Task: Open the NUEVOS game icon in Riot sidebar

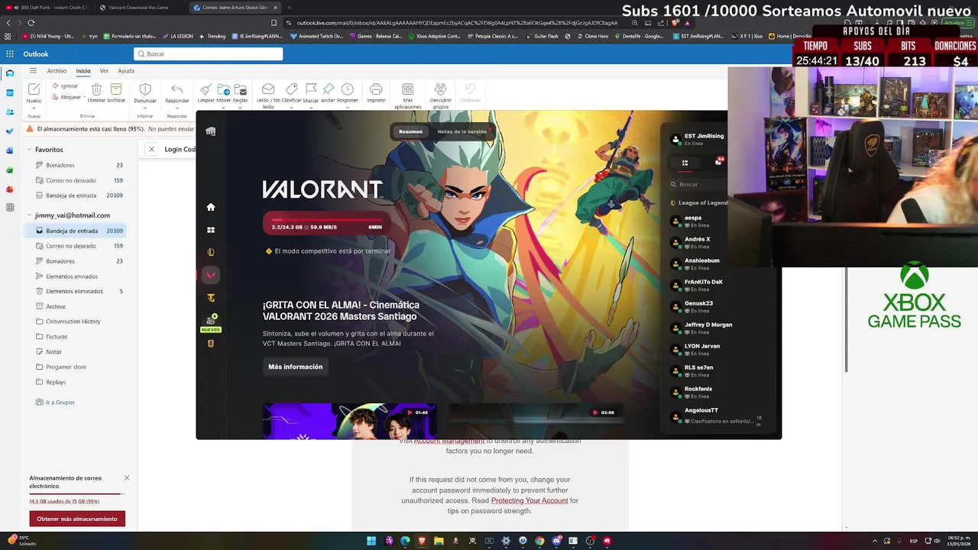Action: (211, 321)
